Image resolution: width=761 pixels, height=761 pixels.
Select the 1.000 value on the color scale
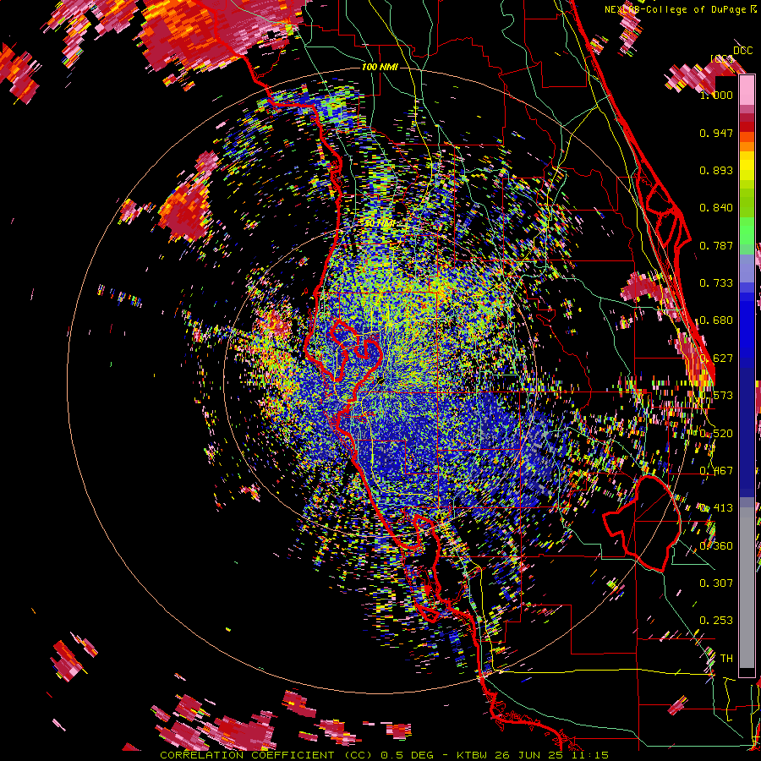tap(716, 95)
